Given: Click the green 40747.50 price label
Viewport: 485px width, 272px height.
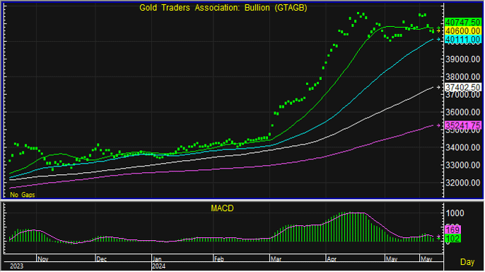Looking at the screenshot, I should 462,22.
